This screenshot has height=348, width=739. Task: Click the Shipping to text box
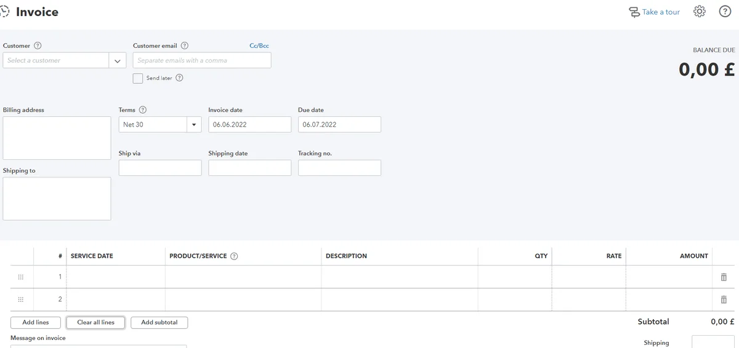pyautogui.click(x=57, y=199)
